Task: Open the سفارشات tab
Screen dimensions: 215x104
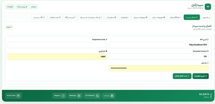Action: tap(111, 17)
